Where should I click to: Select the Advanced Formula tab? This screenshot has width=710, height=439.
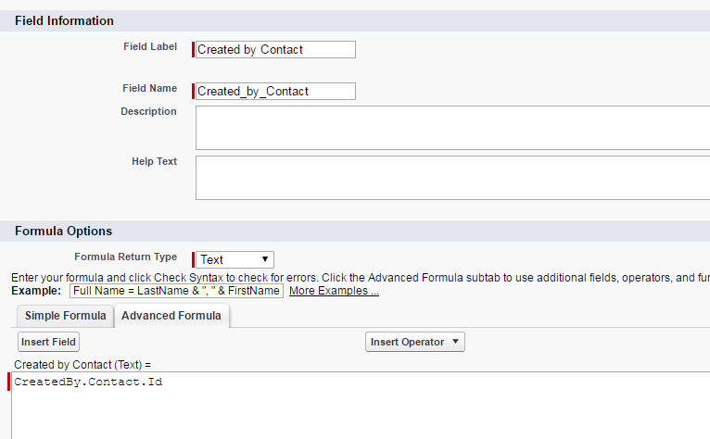coord(171,316)
